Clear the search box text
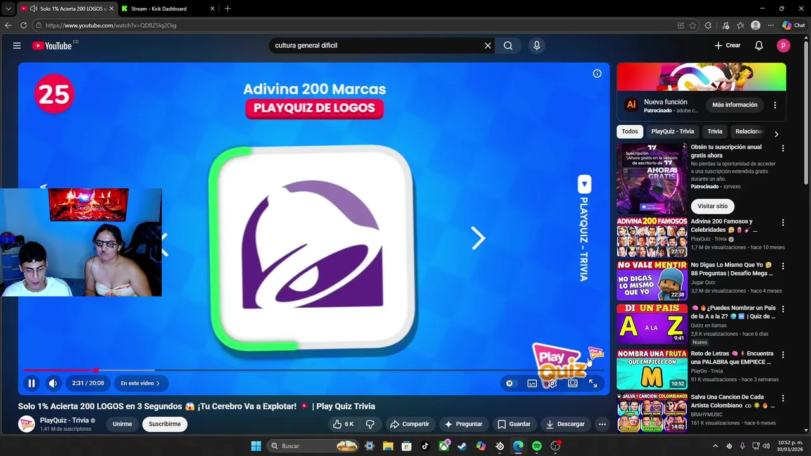This screenshot has height=456, width=811. pos(488,46)
